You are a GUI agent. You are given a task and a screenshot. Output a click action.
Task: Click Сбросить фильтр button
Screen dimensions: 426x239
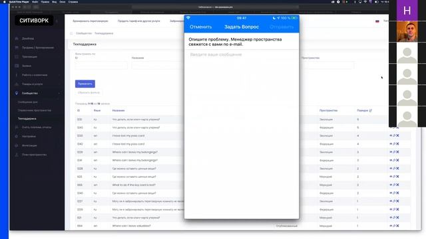89,93
